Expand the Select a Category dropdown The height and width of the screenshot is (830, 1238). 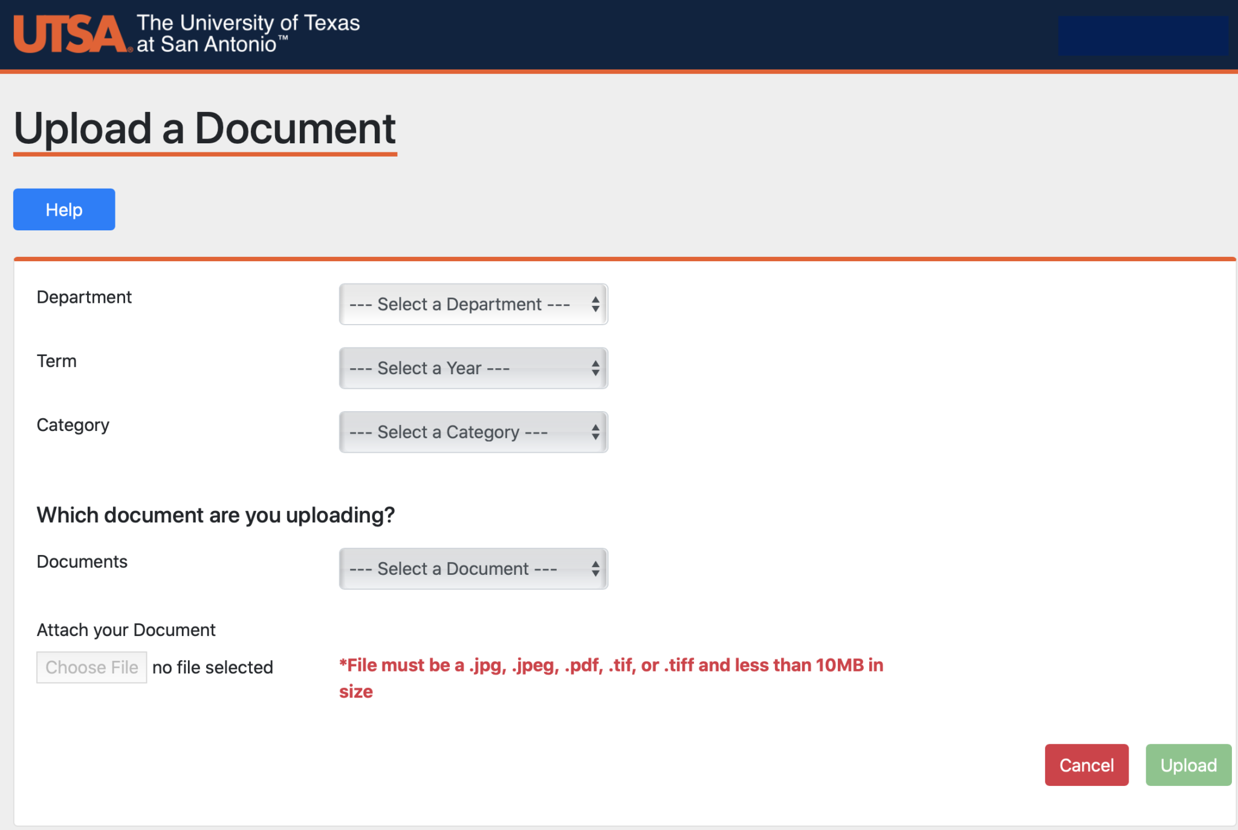472,432
